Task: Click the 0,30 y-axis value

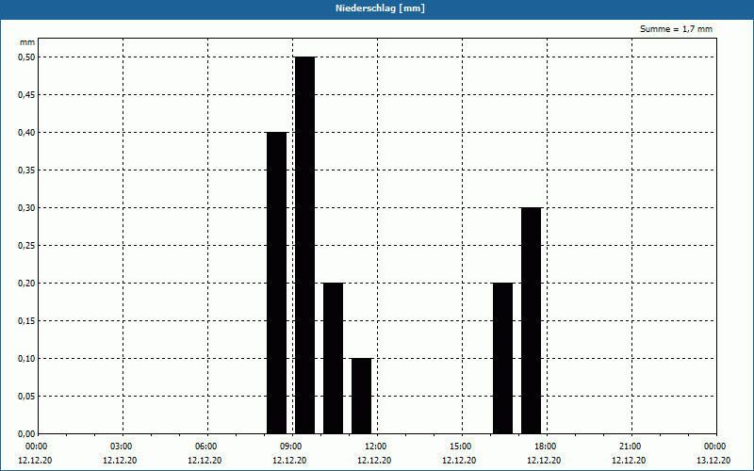Action: point(26,208)
